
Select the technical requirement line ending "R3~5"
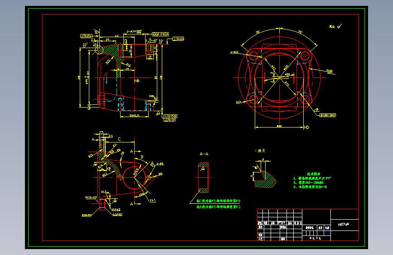point(310,187)
